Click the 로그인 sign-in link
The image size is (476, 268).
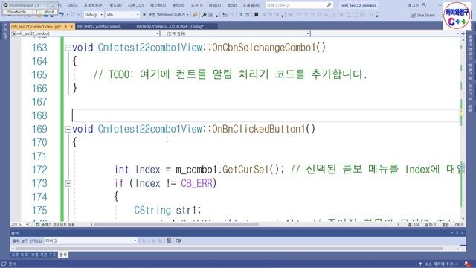(414, 5)
